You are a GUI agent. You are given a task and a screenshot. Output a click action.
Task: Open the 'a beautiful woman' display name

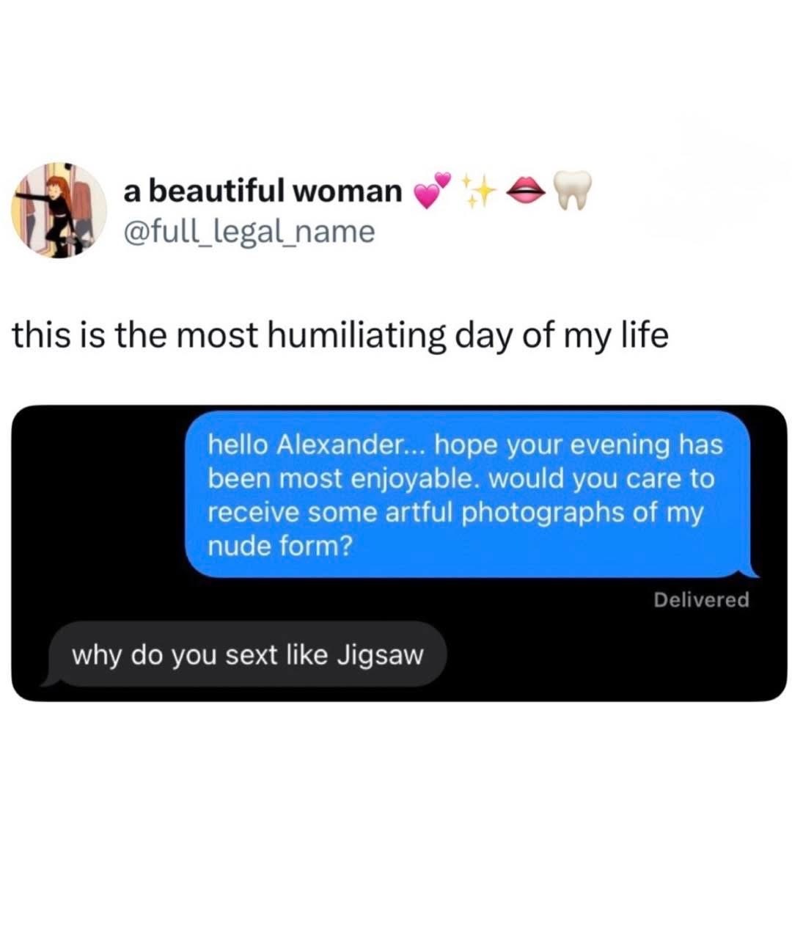tap(263, 191)
